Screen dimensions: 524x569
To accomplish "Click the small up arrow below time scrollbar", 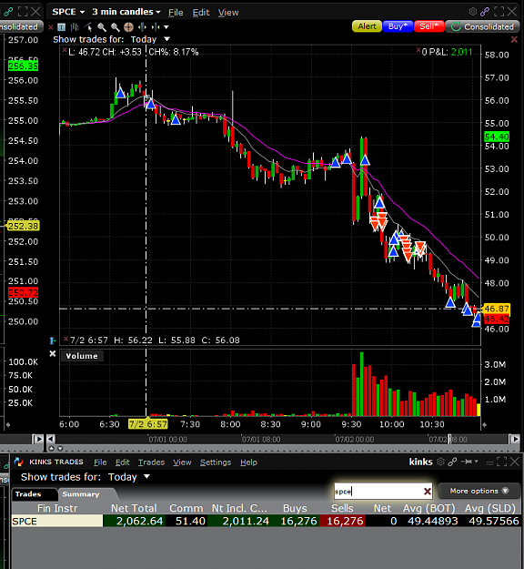I will click(x=52, y=448).
